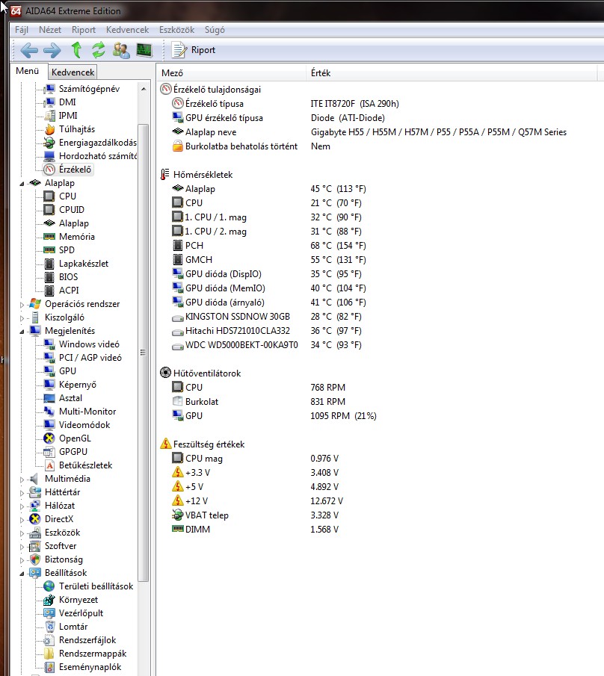Click the Mező column header
Screen dimensions: 604x676
231,73
